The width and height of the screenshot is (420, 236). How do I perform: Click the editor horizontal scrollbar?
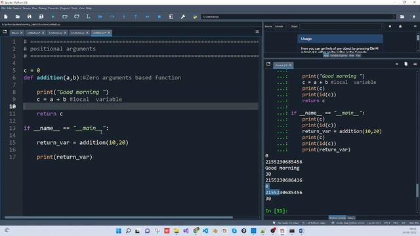click(x=119, y=218)
